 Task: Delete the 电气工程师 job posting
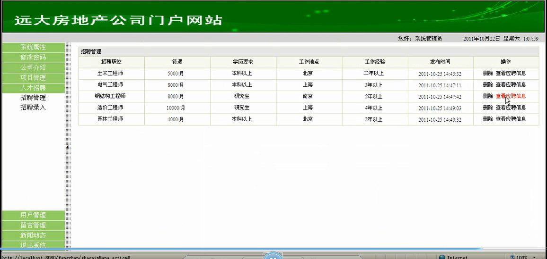coord(488,84)
